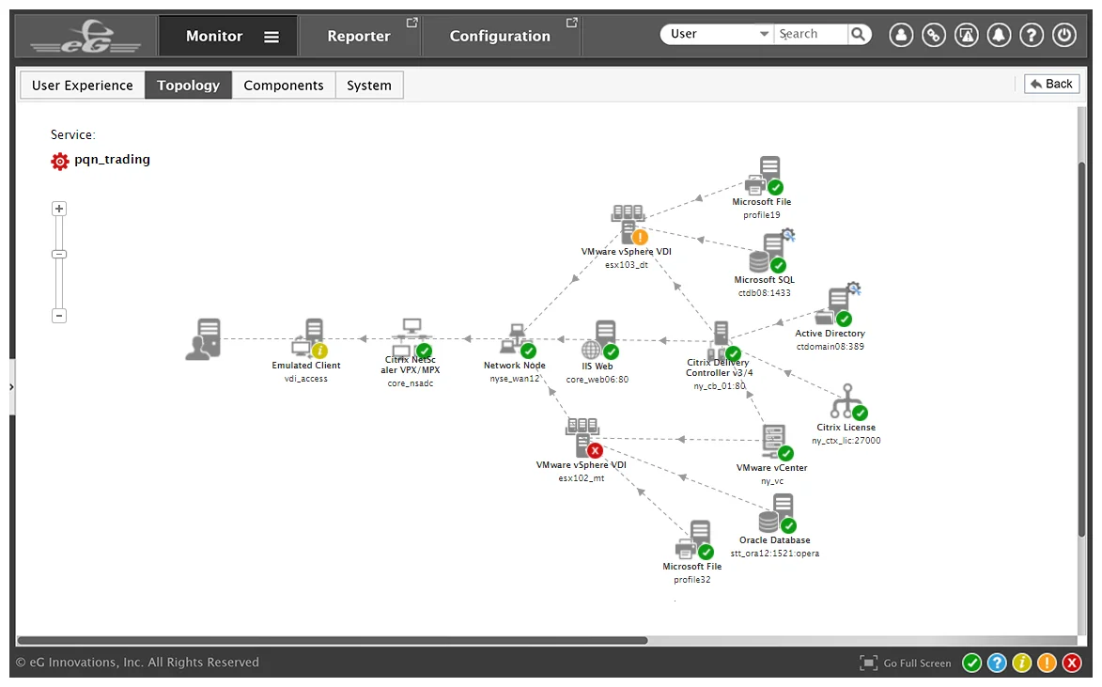Select the Citrix NetScaler core_nsadc node
Image resolution: width=1102 pixels, height=687 pixels.
(x=411, y=339)
